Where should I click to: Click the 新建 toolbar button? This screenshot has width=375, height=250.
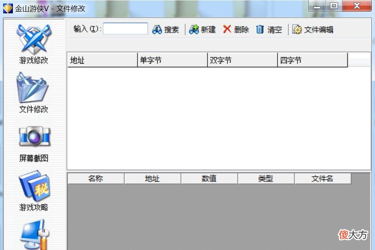tap(202, 30)
